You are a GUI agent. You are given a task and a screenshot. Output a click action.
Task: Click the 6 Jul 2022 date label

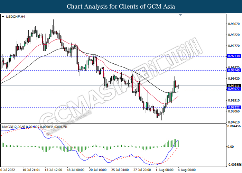point(8,170)
